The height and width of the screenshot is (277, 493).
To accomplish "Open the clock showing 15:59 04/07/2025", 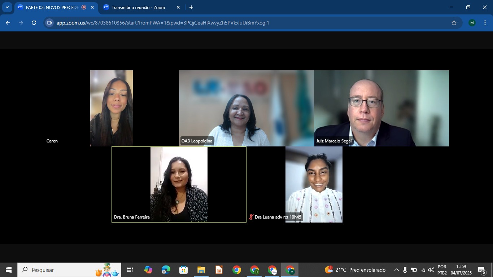I will [461, 270].
